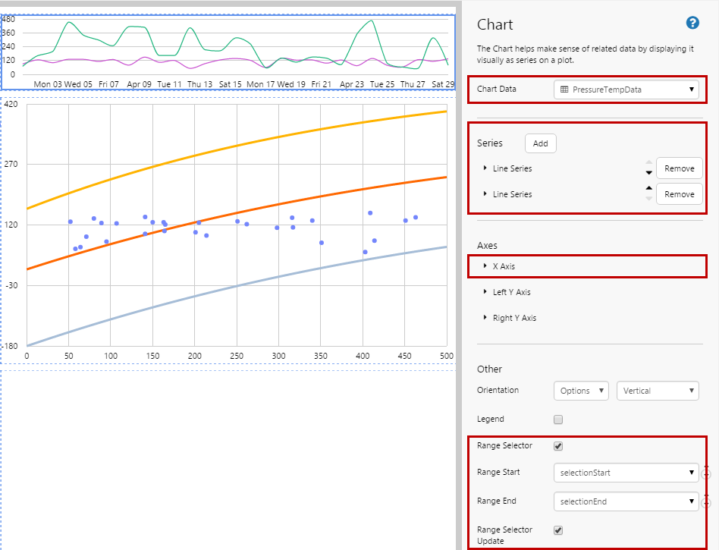The image size is (719, 550).
Task: Move second Line Series up with arrow
Action: [x=648, y=189]
